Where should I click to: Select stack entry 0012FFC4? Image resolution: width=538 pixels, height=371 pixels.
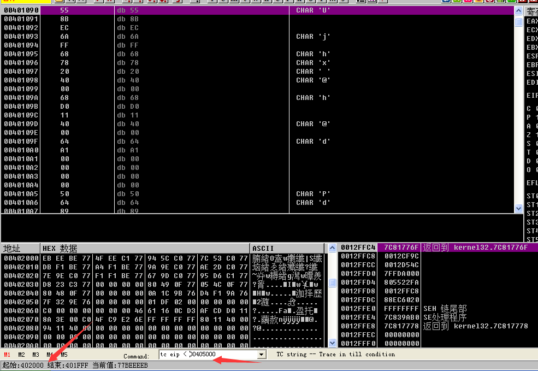coord(358,248)
